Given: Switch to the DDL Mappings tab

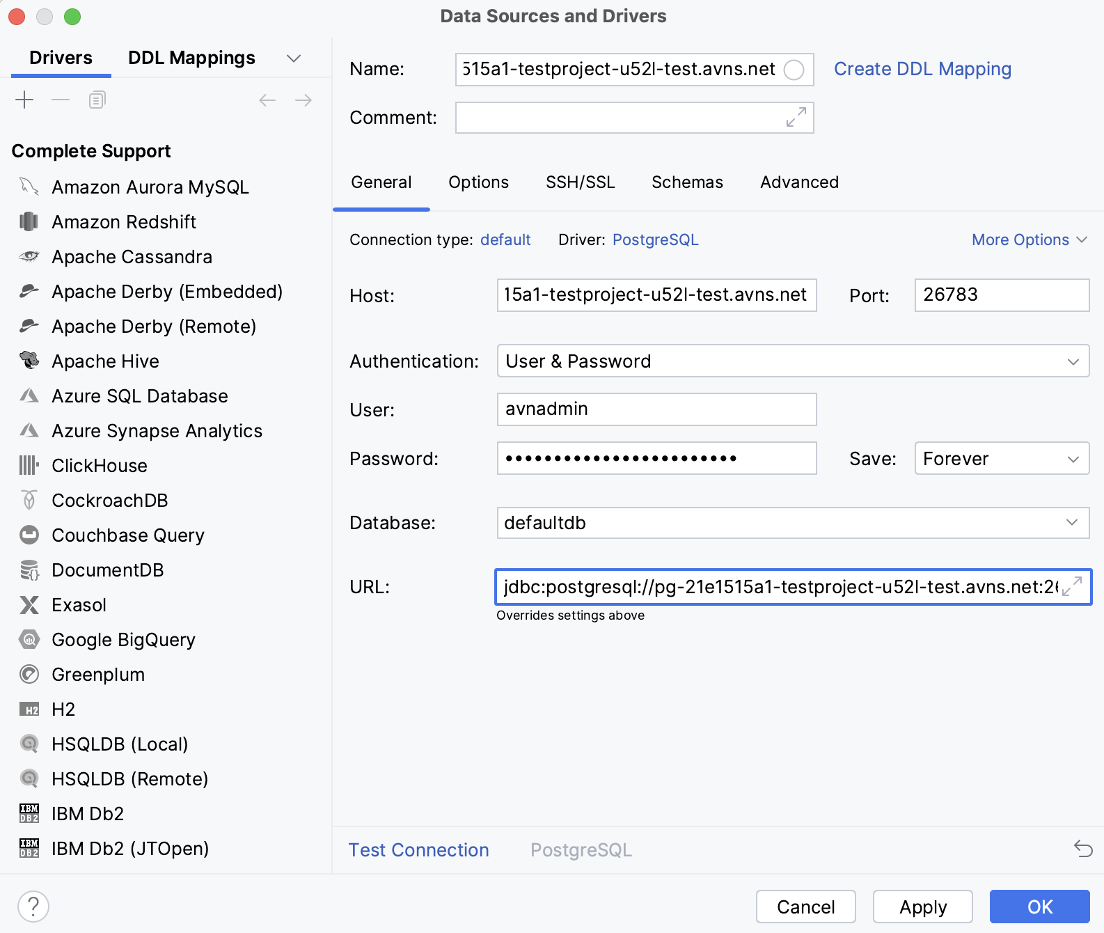Looking at the screenshot, I should coord(191,58).
